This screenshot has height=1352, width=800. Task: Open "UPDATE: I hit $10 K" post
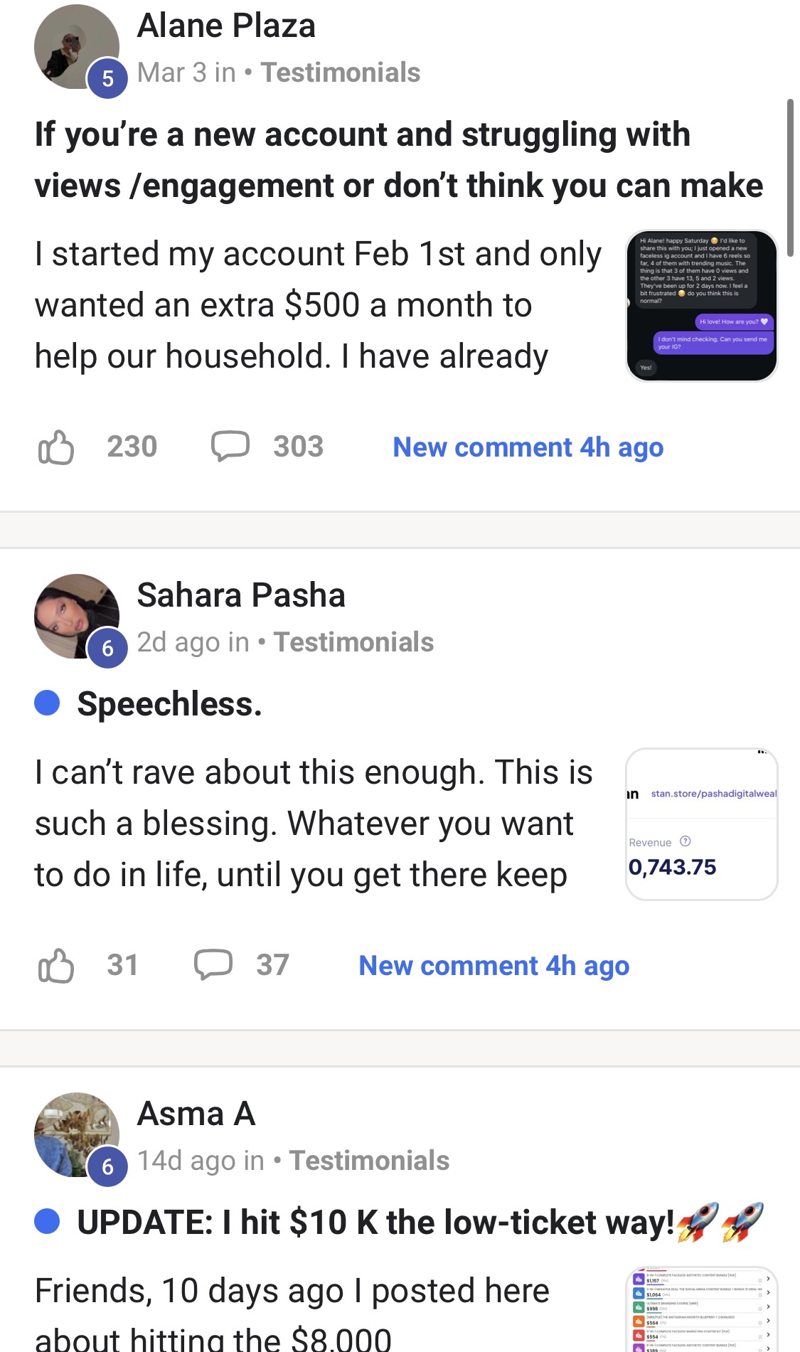point(375,1223)
